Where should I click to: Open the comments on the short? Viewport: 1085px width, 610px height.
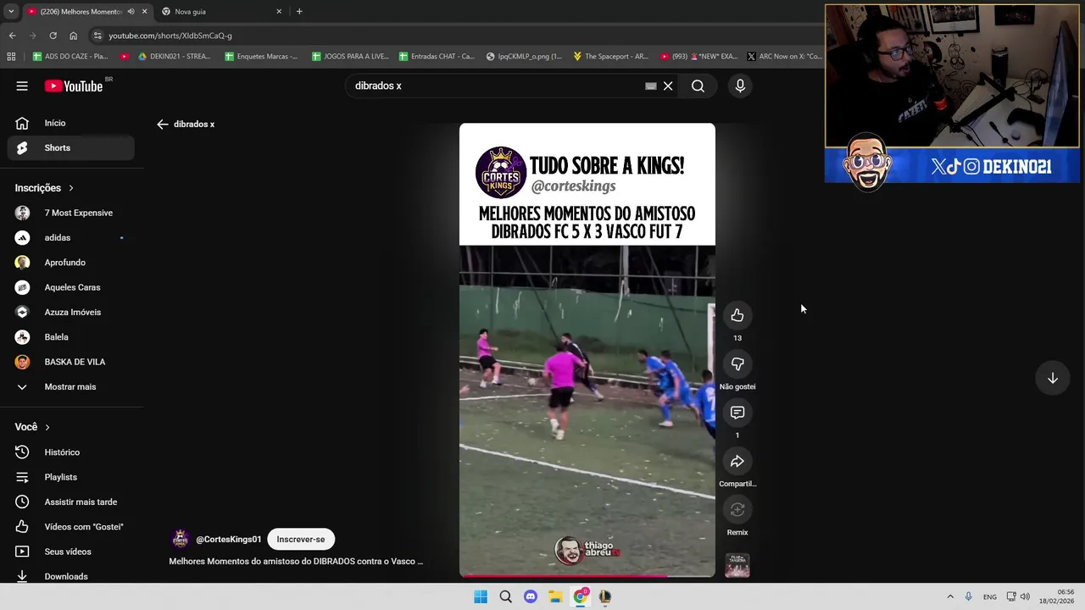coord(737,413)
